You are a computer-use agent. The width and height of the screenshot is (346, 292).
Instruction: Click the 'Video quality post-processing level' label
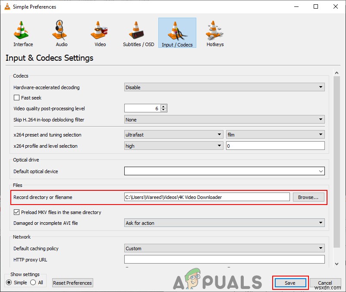click(x=49, y=109)
